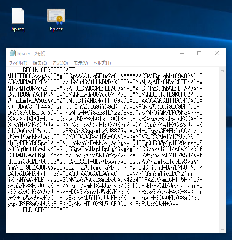Click the line starting with "Dn808/vUEc/A/5Qw1Vrps"
Viewport: 232px width, 240px height.
pos(105,113)
